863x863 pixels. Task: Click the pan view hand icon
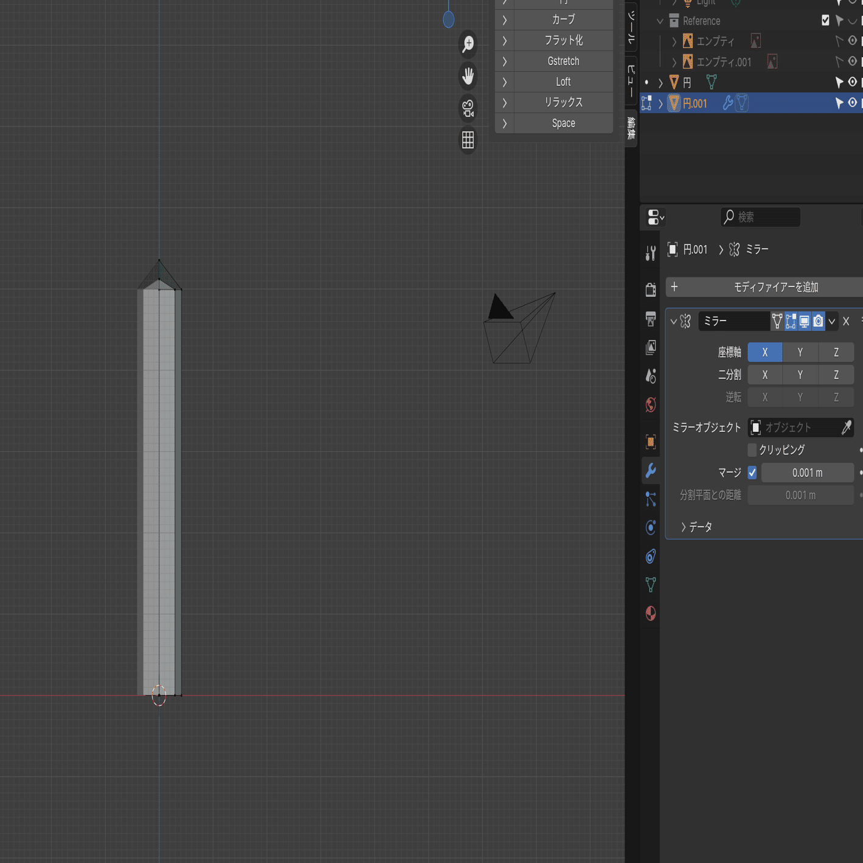468,76
